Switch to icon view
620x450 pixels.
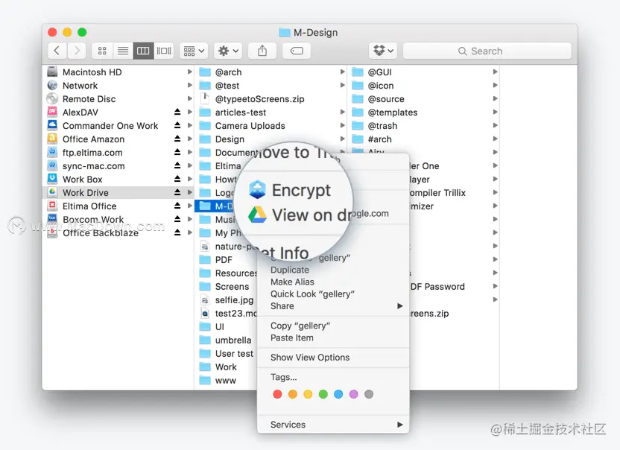[x=102, y=51]
